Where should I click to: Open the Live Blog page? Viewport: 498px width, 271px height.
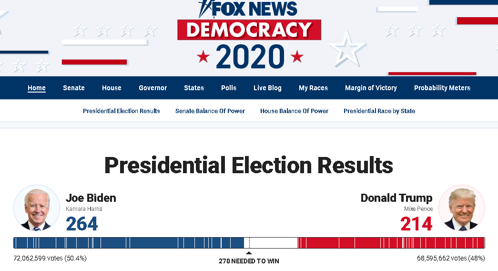click(267, 88)
